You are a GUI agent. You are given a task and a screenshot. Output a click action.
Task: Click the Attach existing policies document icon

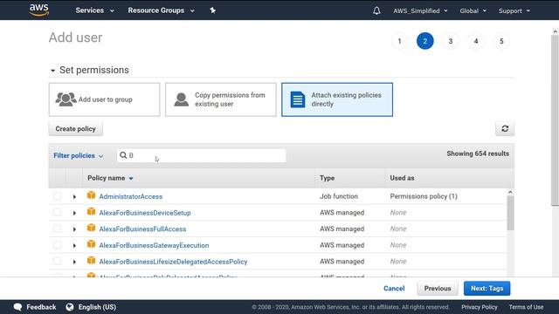(297, 99)
